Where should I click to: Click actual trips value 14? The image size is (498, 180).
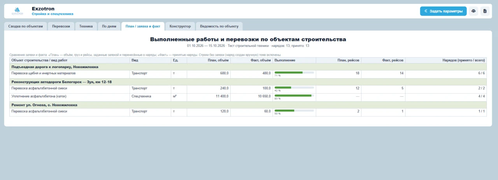click(402, 73)
